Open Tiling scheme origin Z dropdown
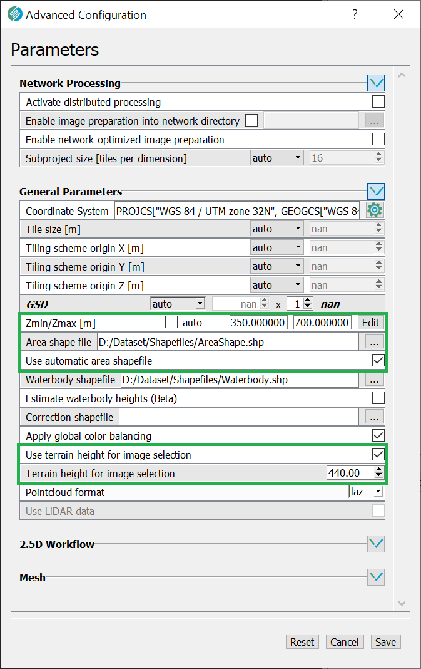The width and height of the screenshot is (421, 669). 277,285
